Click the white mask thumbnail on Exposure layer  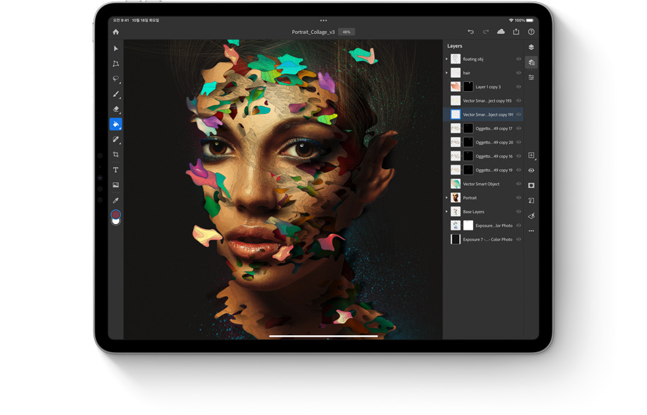(x=468, y=226)
